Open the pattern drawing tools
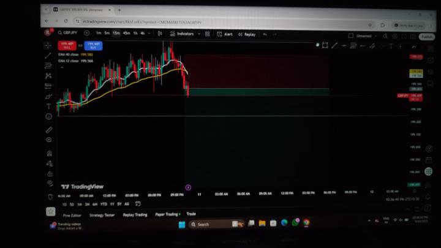 pyautogui.click(x=48, y=76)
